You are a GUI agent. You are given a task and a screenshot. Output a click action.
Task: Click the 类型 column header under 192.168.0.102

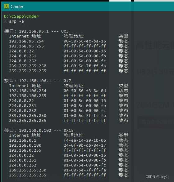point(123,135)
